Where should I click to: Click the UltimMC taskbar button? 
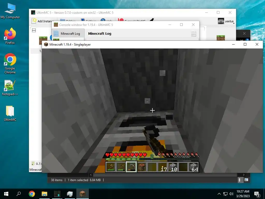(57, 194)
